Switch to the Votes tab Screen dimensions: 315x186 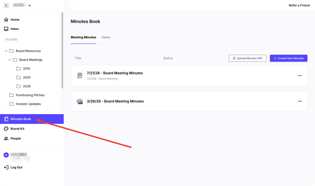click(x=106, y=37)
